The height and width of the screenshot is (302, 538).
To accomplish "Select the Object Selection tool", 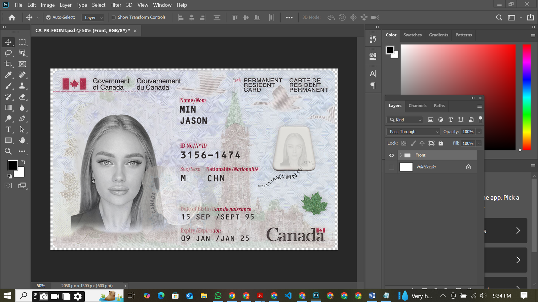I will [22, 53].
